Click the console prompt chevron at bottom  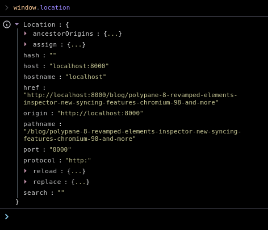pyautogui.click(x=7, y=216)
